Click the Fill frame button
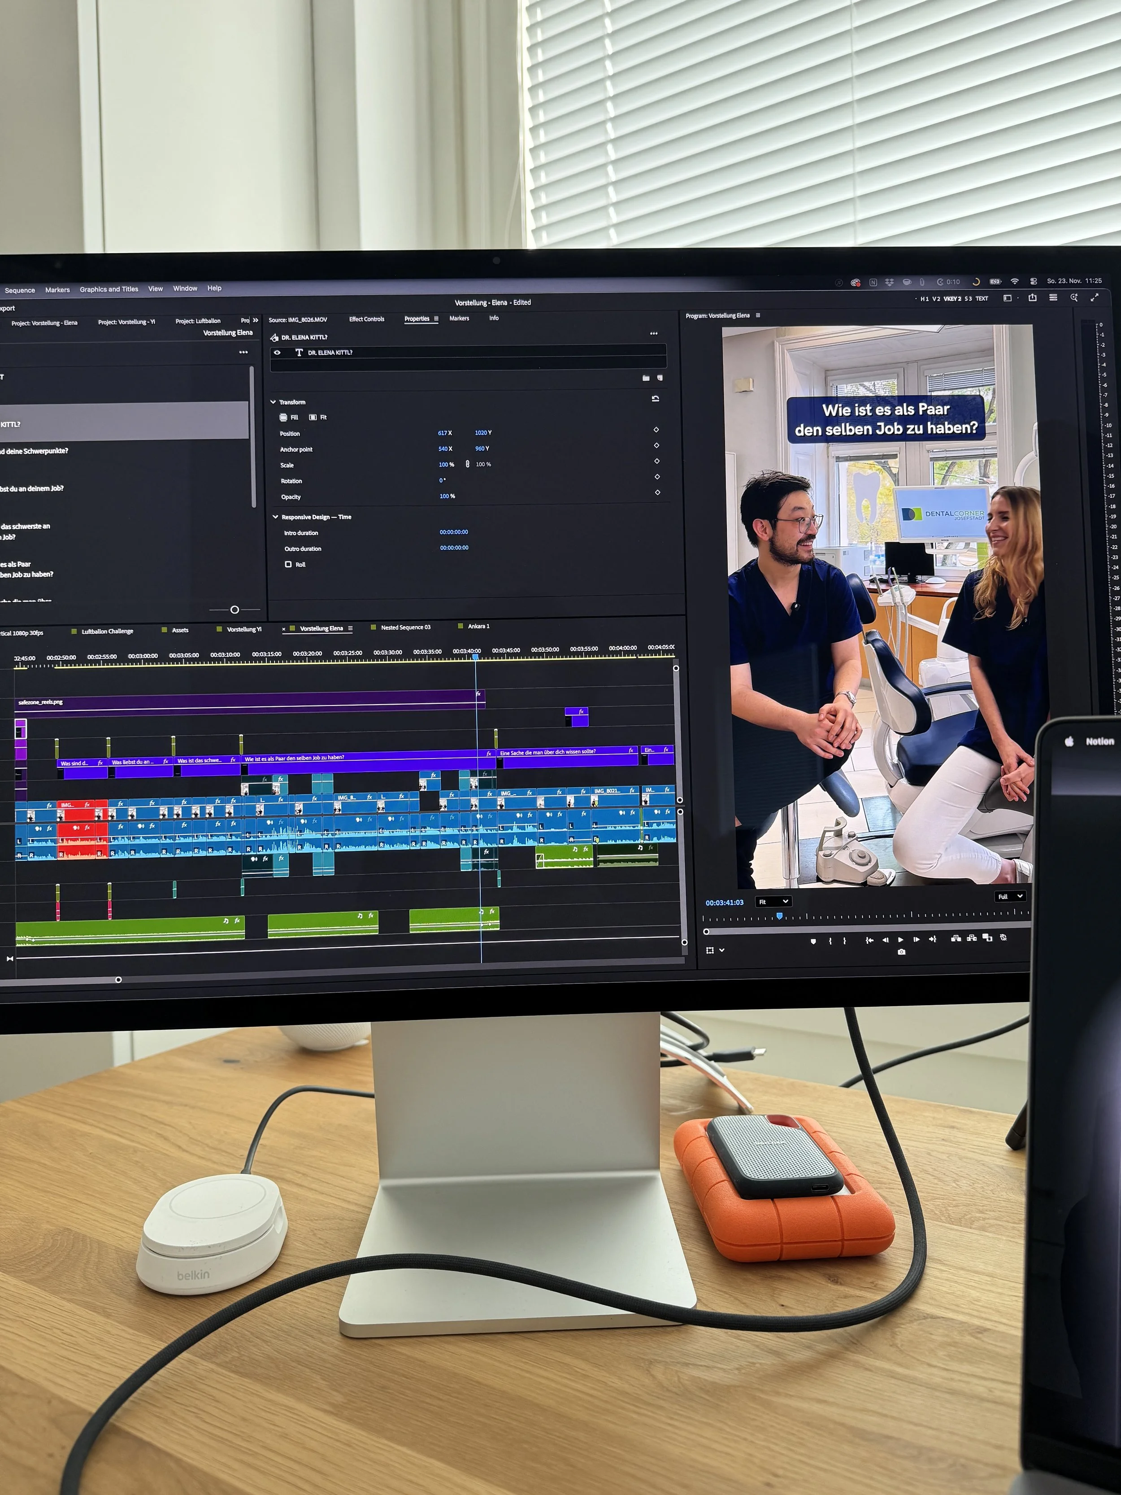The height and width of the screenshot is (1495, 1121). tap(288, 418)
